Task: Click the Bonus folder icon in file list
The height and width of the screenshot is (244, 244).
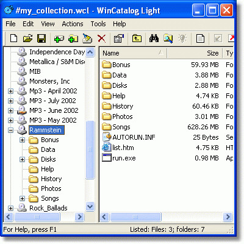Action: pyautogui.click(x=107, y=65)
